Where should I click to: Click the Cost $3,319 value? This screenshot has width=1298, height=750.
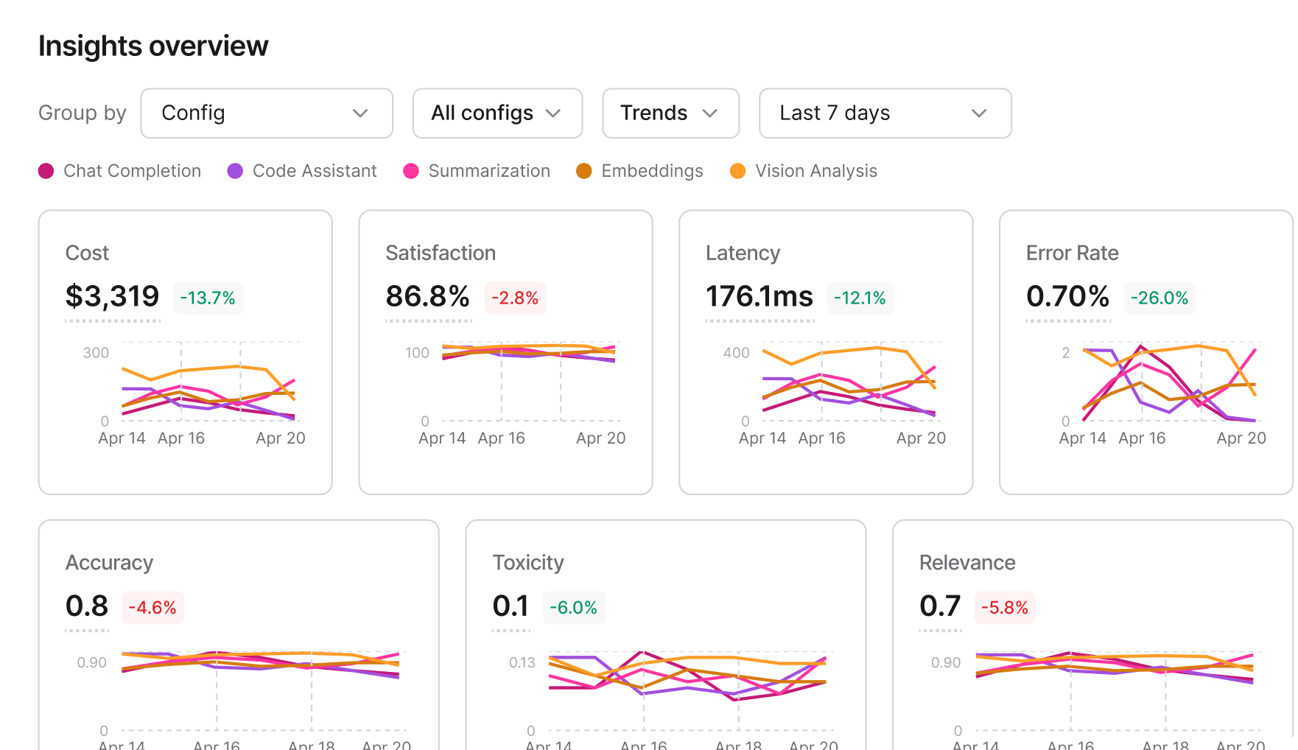(113, 296)
